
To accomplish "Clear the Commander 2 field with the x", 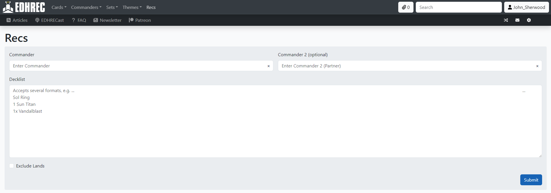I will (x=537, y=66).
